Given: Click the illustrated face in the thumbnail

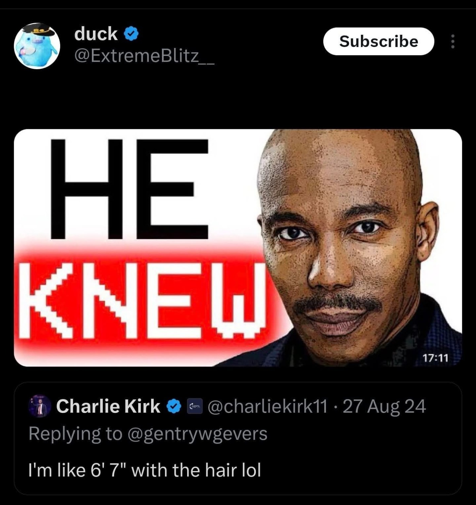Looking at the screenshot, I should (x=344, y=245).
